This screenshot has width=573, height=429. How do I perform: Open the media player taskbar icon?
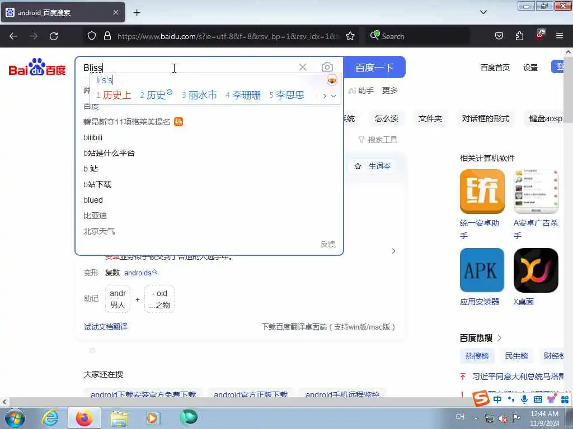(x=152, y=418)
